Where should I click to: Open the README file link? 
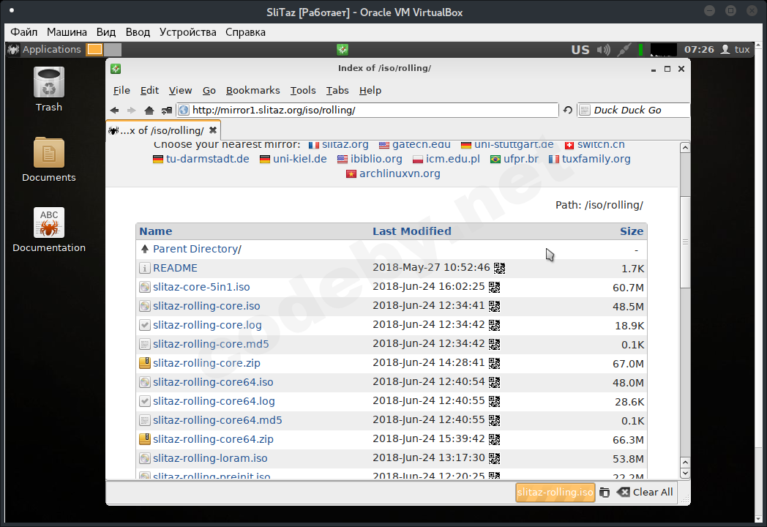(x=175, y=268)
